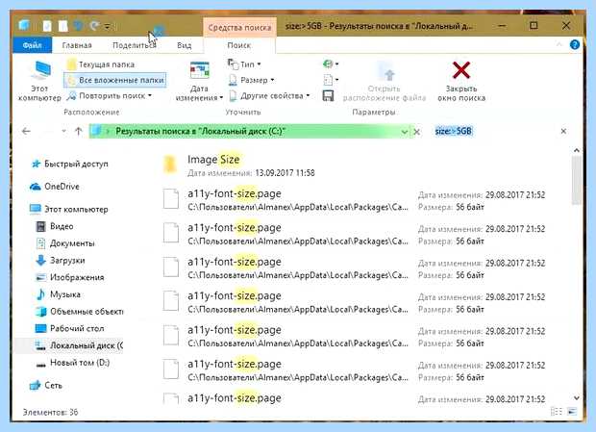The width and height of the screenshot is (596, 432).
Task: Go back with the left arrow
Action: tap(26, 131)
